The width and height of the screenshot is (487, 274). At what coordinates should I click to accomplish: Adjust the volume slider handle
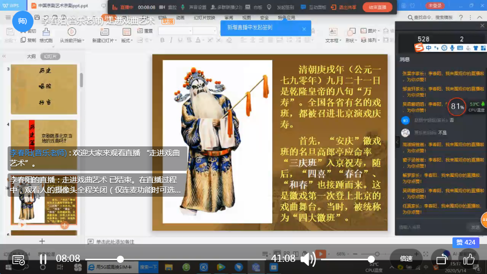point(371,259)
